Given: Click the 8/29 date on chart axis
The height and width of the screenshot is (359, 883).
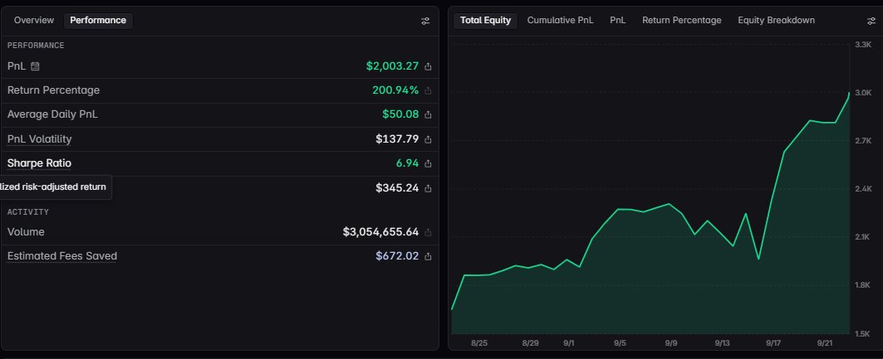Looking at the screenshot, I should (531, 342).
